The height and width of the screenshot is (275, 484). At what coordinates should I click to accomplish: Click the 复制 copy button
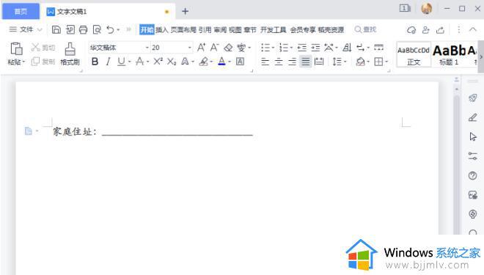tap(43, 62)
